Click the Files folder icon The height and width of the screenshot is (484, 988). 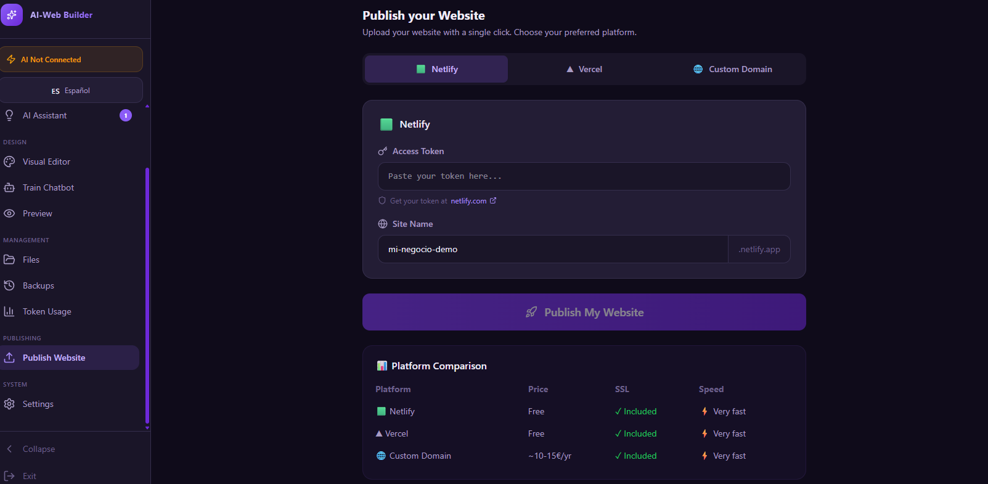[9, 260]
